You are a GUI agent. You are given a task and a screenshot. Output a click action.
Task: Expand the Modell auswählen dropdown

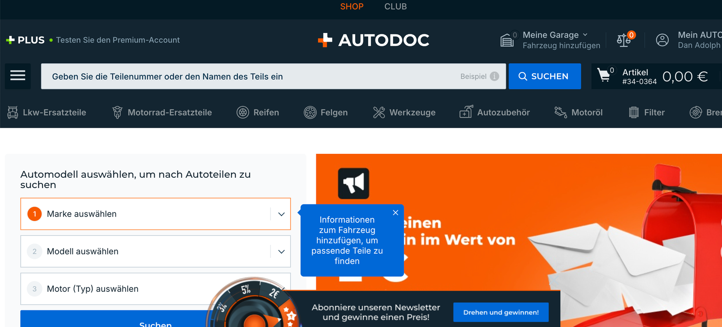click(281, 252)
